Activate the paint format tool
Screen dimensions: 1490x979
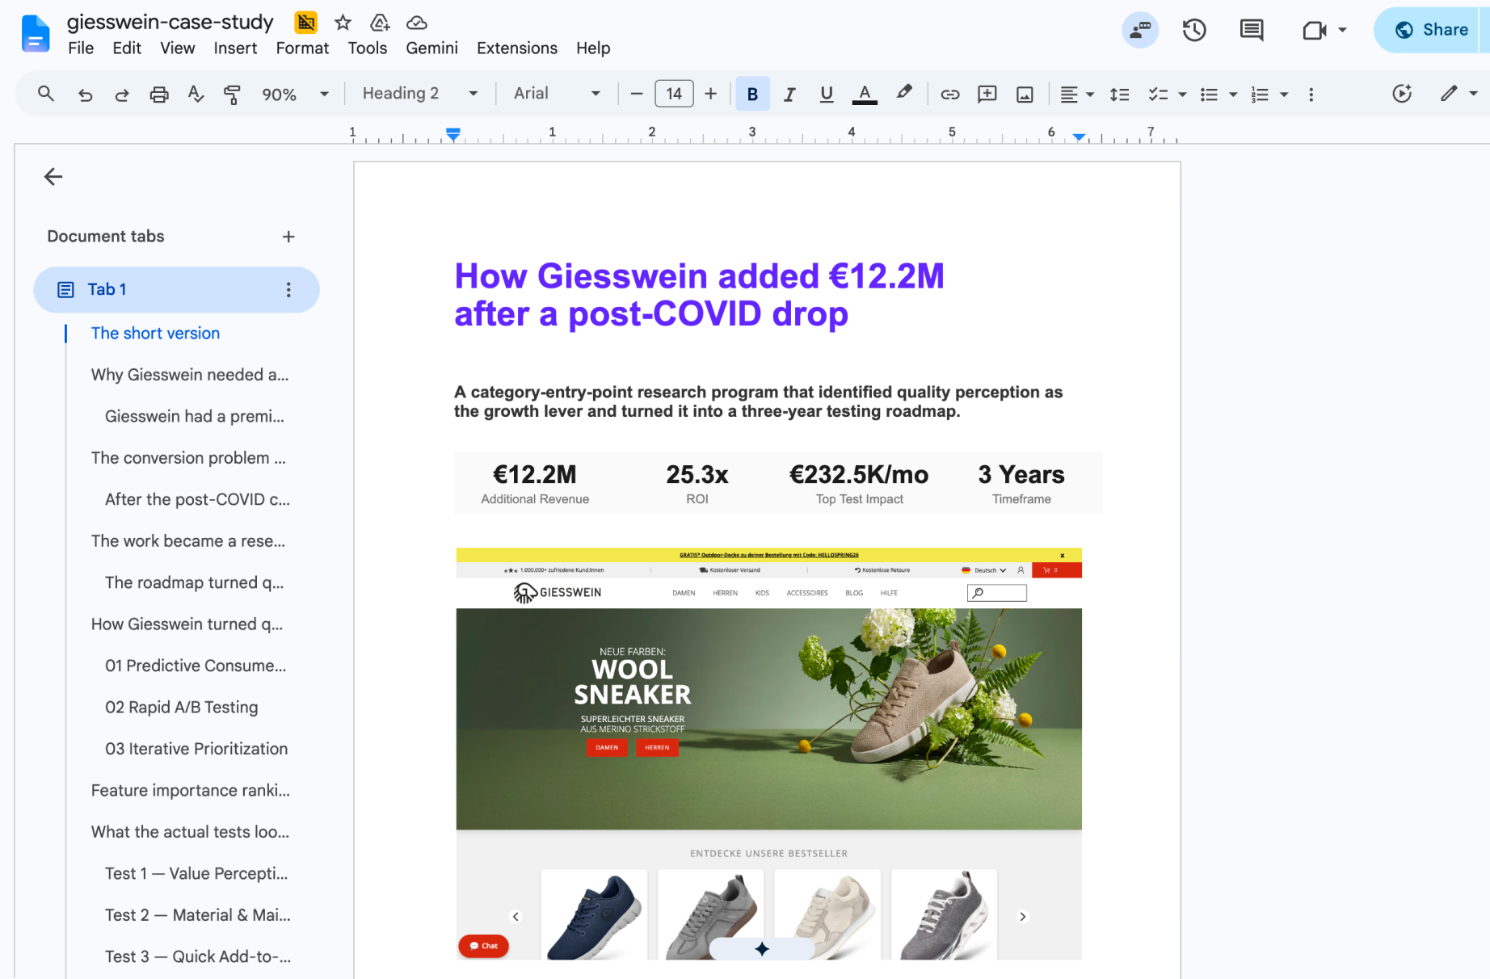[232, 95]
